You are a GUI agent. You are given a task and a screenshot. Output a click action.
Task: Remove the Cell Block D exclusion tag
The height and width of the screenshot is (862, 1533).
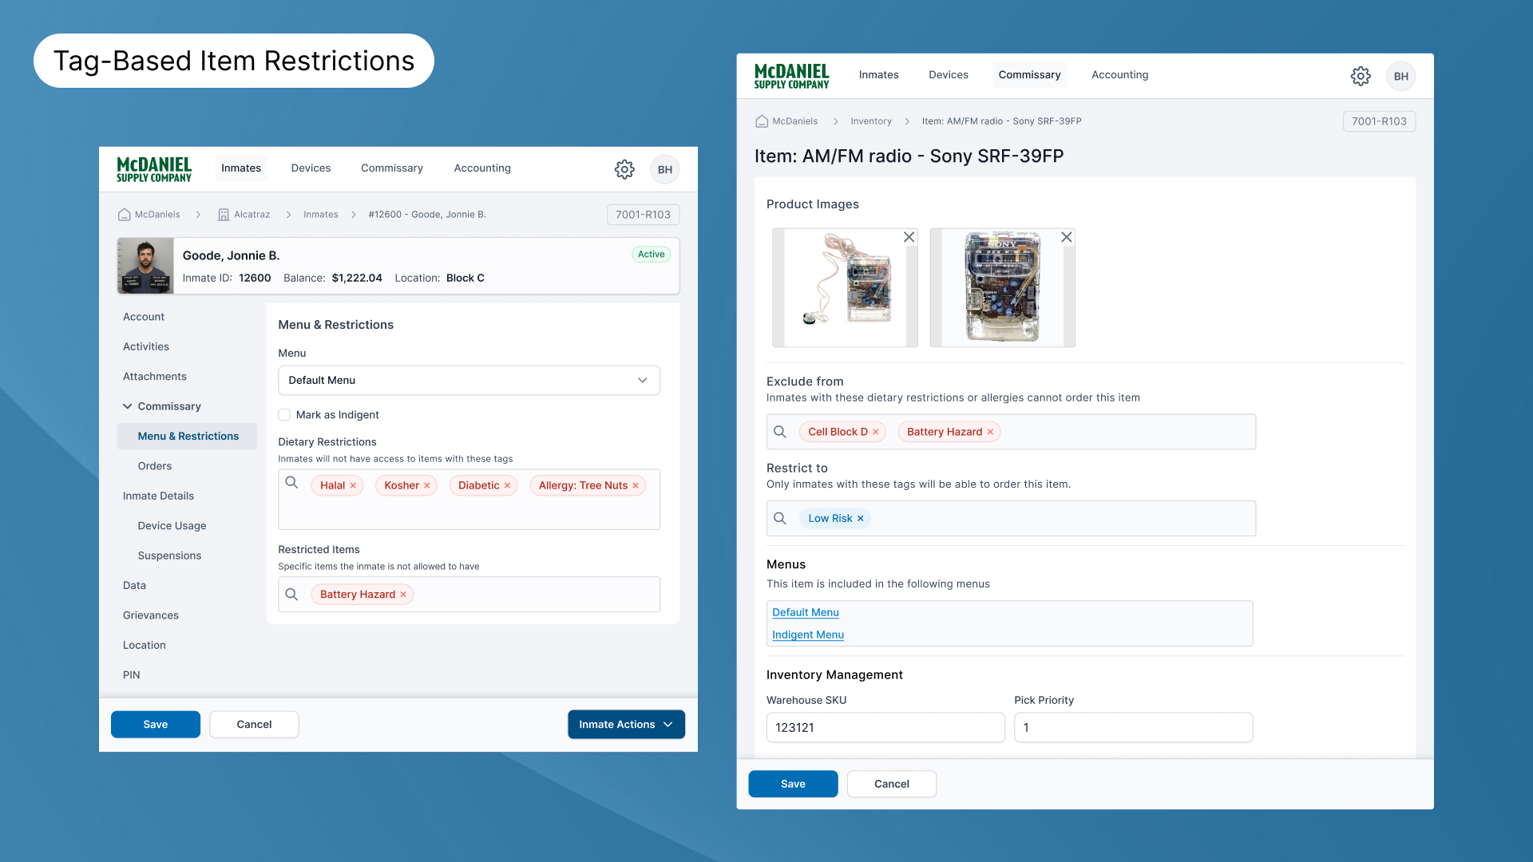tap(876, 432)
